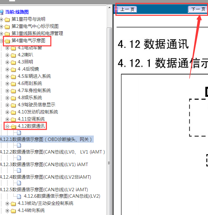208x215 pixels.
Task: Click the 当前:线路图 root icon
Action: (2, 12)
